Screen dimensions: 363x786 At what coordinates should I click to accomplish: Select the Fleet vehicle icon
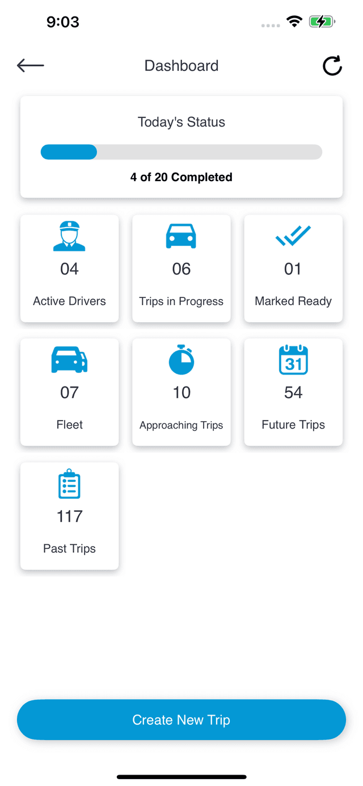[x=69, y=359]
